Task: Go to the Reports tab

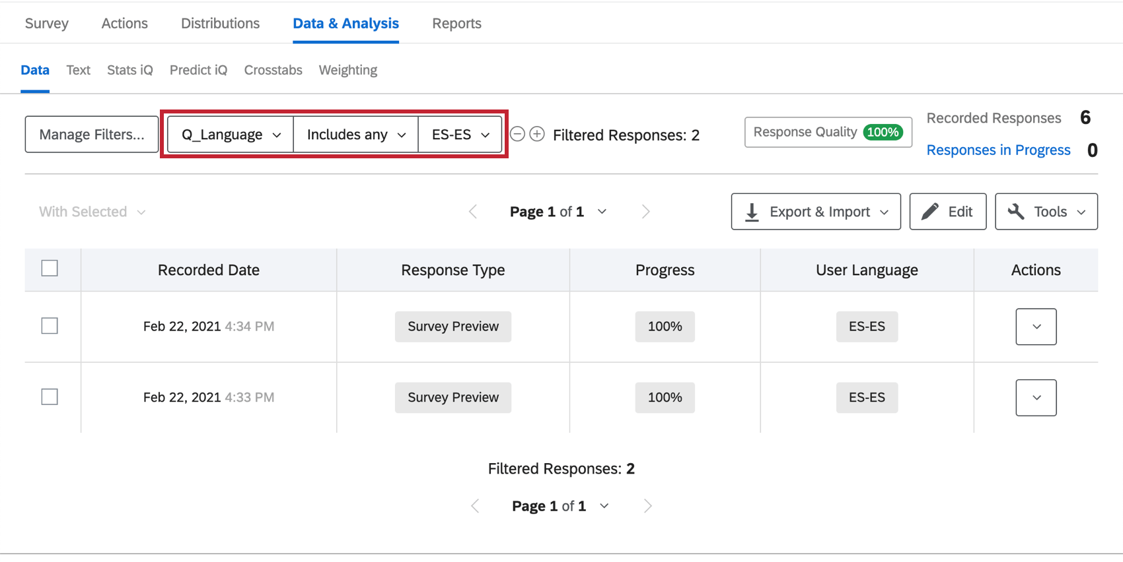Action: (456, 24)
